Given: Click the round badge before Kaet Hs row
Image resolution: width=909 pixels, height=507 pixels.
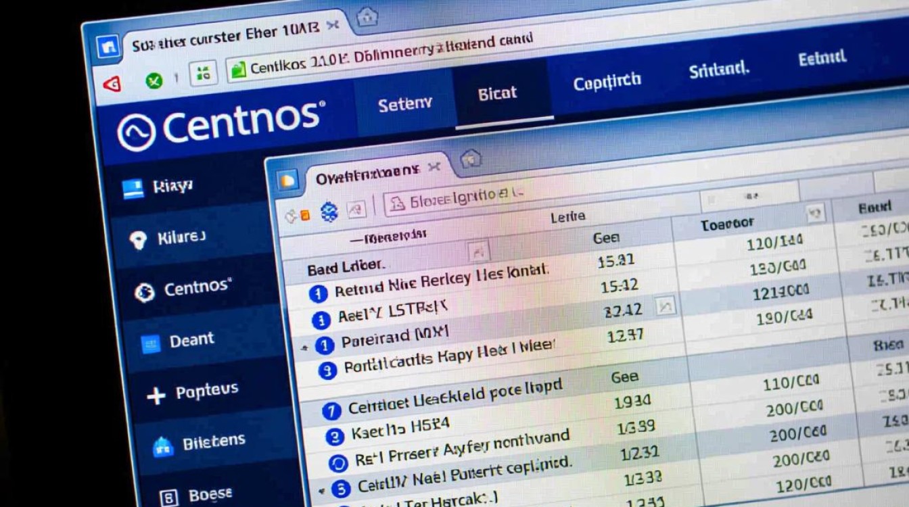Looking at the screenshot, I should click(x=334, y=437).
